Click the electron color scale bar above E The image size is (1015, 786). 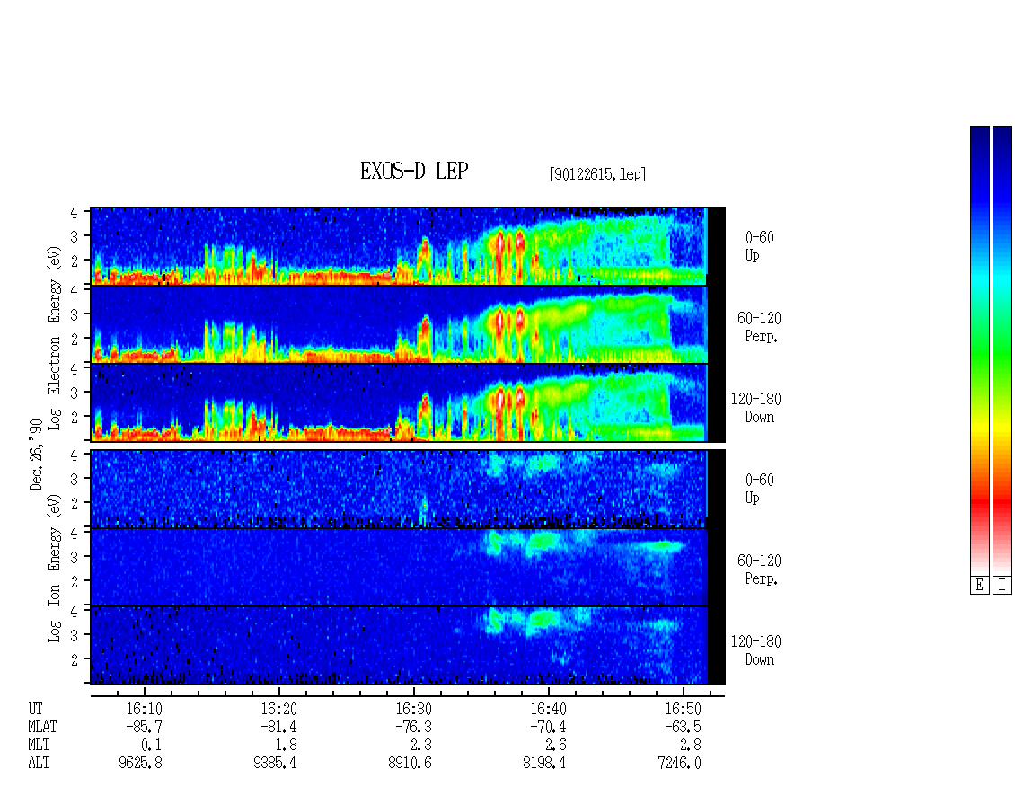click(x=979, y=350)
